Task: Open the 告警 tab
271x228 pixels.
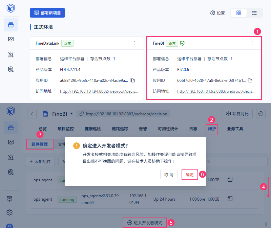Action: click(143, 129)
